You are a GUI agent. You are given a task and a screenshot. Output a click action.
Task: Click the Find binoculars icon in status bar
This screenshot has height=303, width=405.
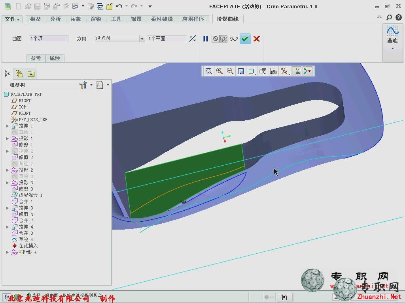[x=284, y=297]
